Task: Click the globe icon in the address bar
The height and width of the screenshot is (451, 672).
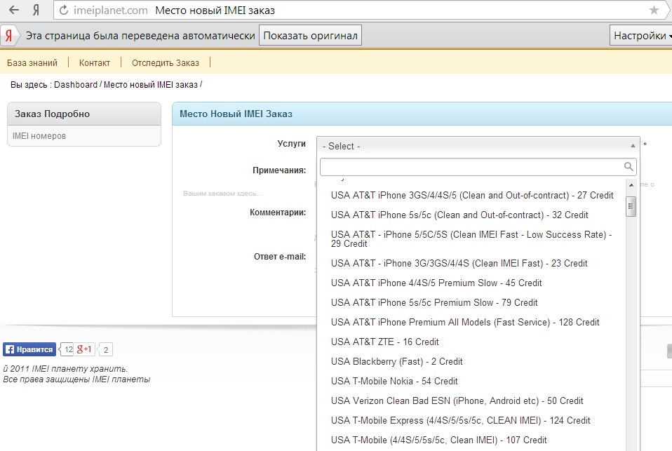Action: tap(65, 11)
